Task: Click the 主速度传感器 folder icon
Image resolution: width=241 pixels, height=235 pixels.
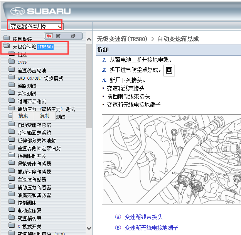Action: [x=12, y=178]
